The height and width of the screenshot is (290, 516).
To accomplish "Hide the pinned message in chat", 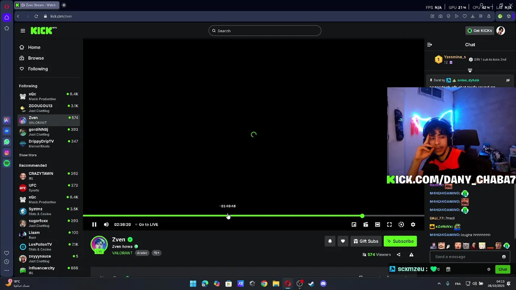I will (508, 80).
